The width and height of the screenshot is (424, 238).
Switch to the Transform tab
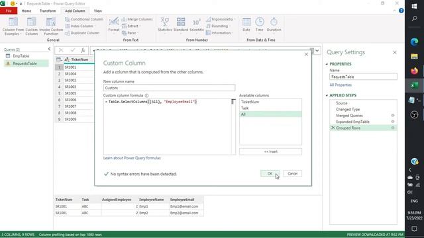click(48, 11)
